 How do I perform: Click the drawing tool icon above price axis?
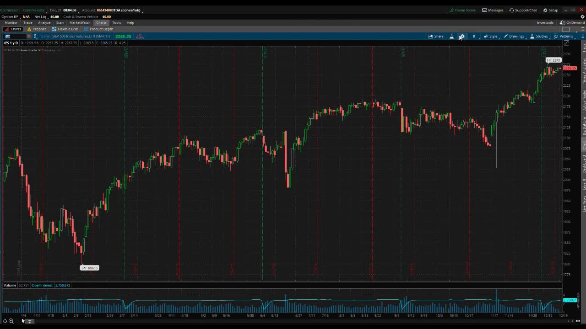pyautogui.click(x=566, y=43)
